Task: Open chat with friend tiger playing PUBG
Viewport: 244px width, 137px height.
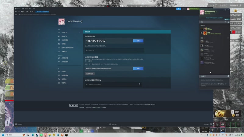Action: coord(214,33)
